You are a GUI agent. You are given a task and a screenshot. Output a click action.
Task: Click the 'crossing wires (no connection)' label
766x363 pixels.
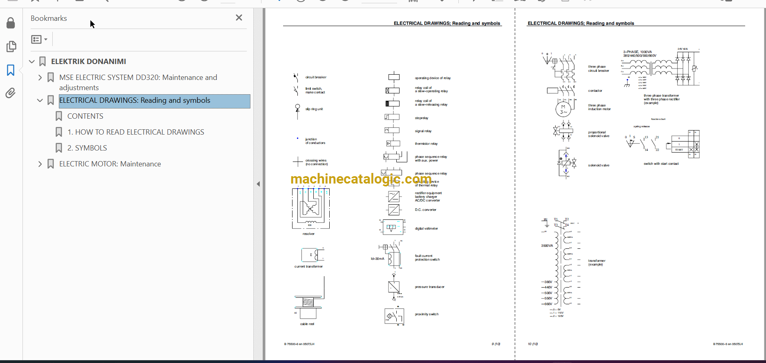coord(317,162)
